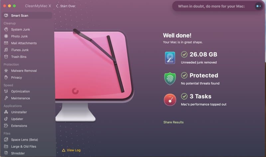Open View Log at the bottom
This screenshot has width=266, height=157.
pos(71,150)
